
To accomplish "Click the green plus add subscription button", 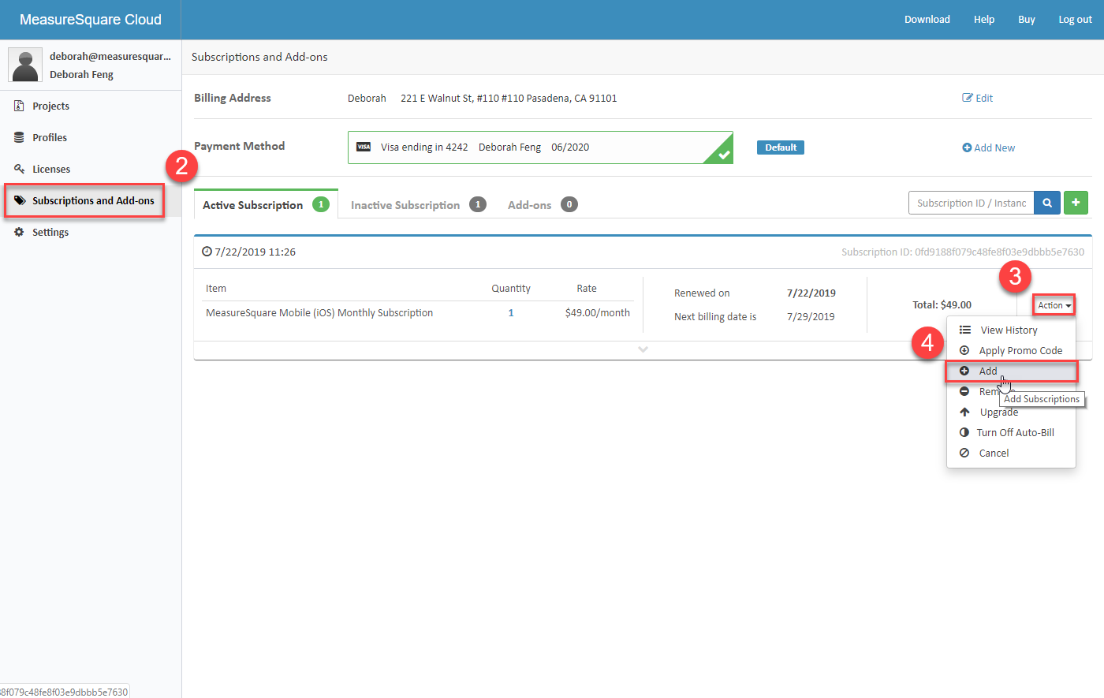I will coord(1076,203).
